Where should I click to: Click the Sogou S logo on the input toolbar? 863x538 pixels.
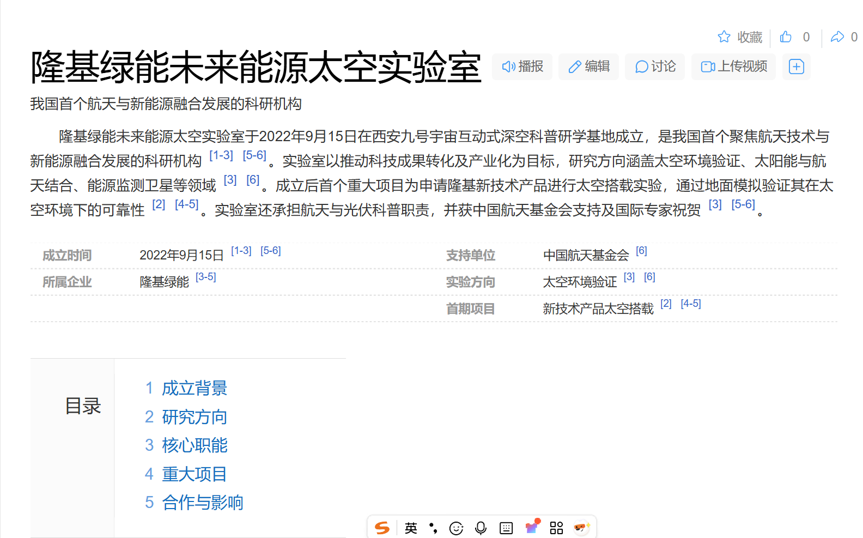tap(382, 528)
